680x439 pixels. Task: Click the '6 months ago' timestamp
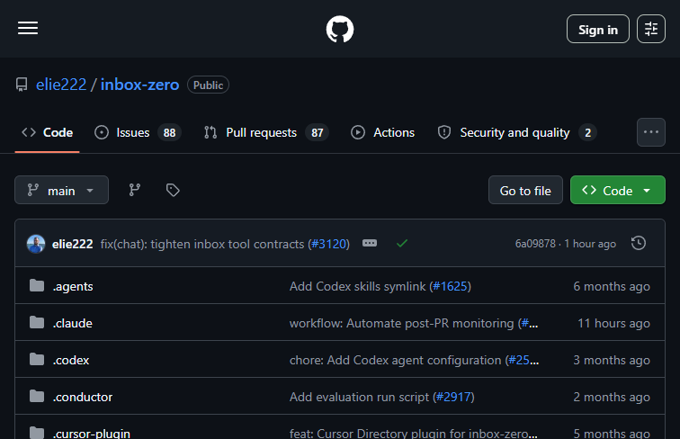click(x=612, y=286)
